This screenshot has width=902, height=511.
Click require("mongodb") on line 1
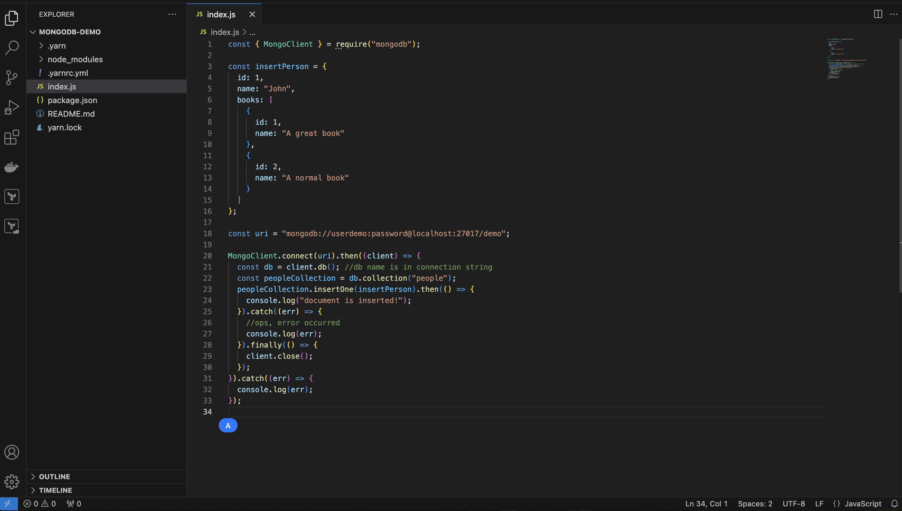coord(376,44)
